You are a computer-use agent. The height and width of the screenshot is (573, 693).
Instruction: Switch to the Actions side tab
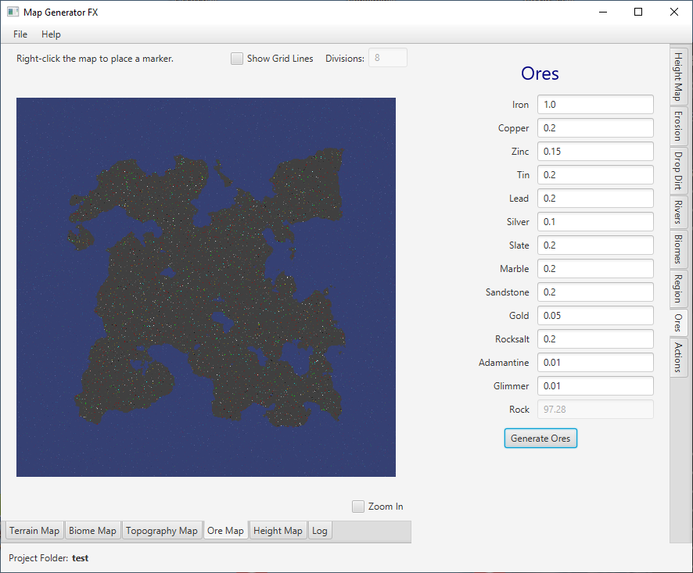coord(677,359)
